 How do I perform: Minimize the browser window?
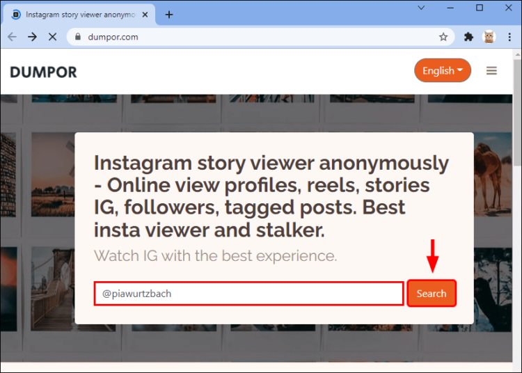[450, 8]
